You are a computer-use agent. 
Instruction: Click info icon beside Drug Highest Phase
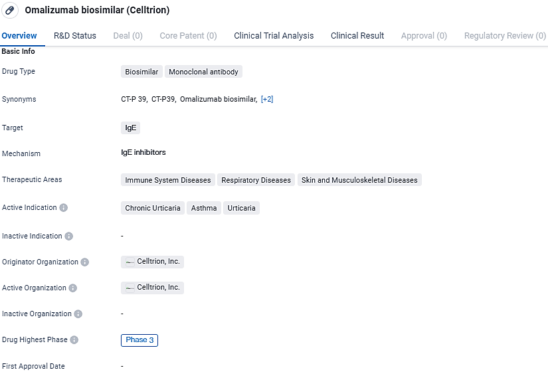tap(74, 340)
